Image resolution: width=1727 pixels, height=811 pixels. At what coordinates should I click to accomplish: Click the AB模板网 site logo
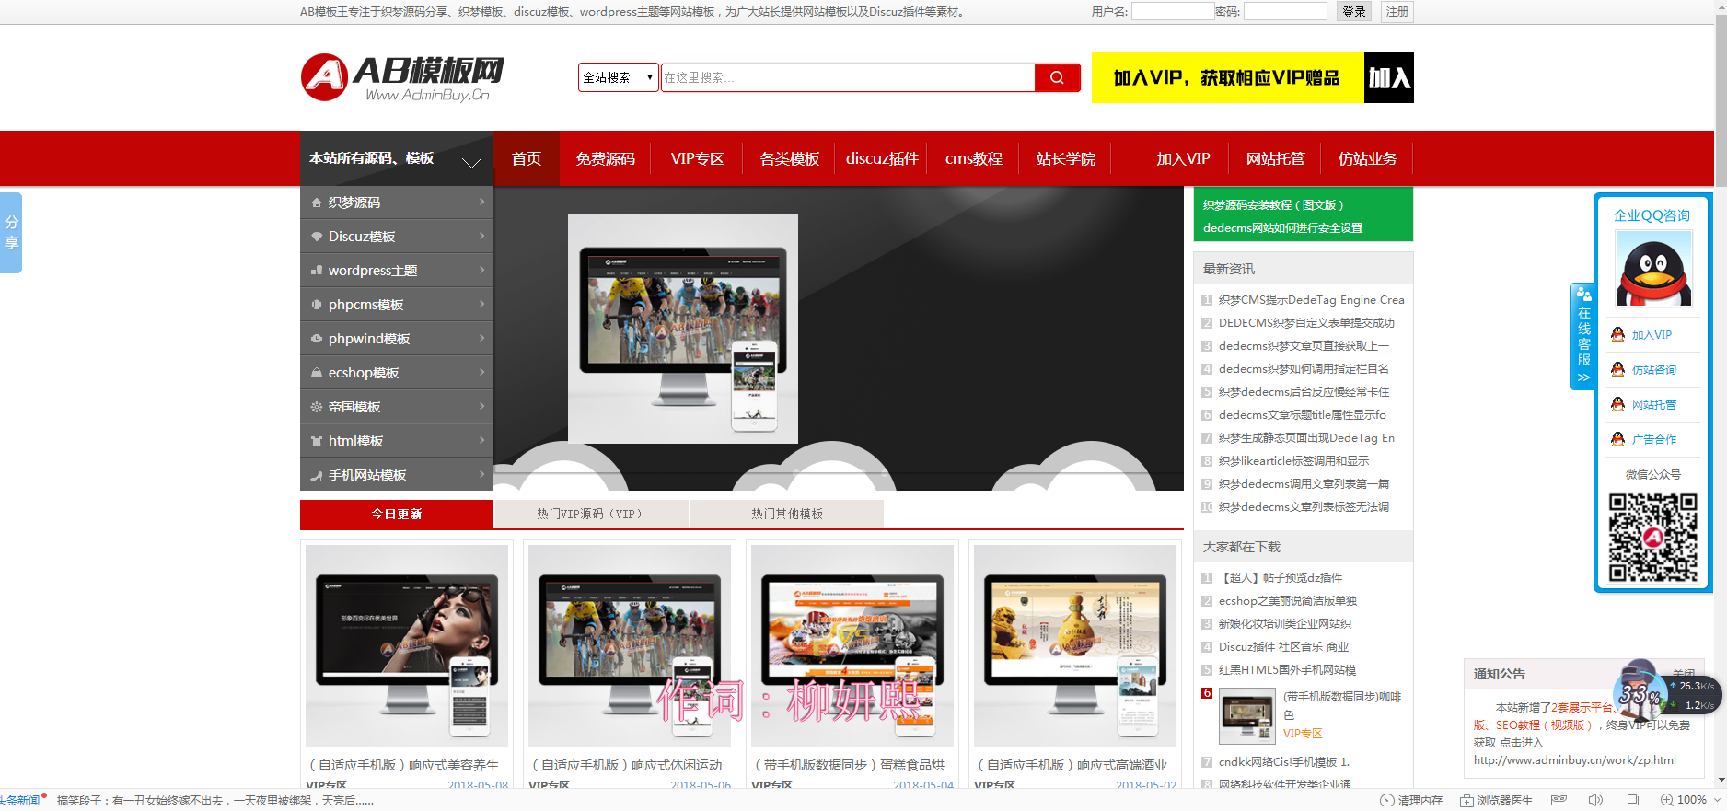[x=402, y=77]
